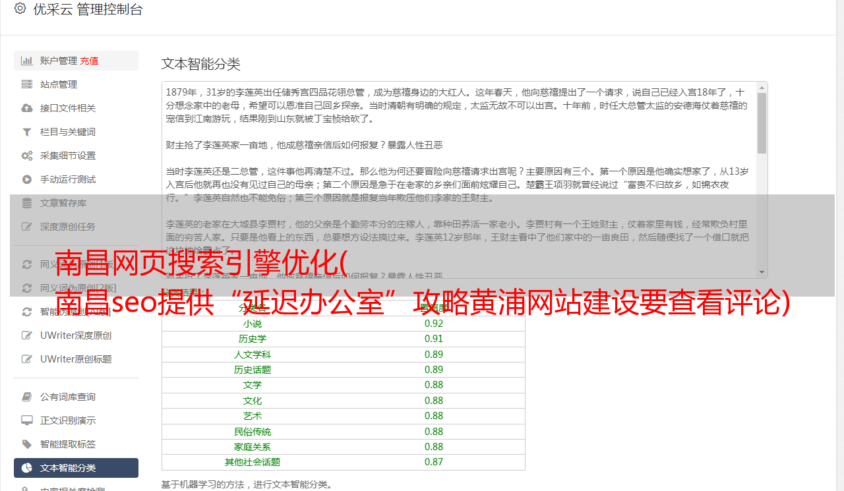The width and height of the screenshot is (844, 491).
Task: Click the 文学 category cell
Action: tap(253, 385)
